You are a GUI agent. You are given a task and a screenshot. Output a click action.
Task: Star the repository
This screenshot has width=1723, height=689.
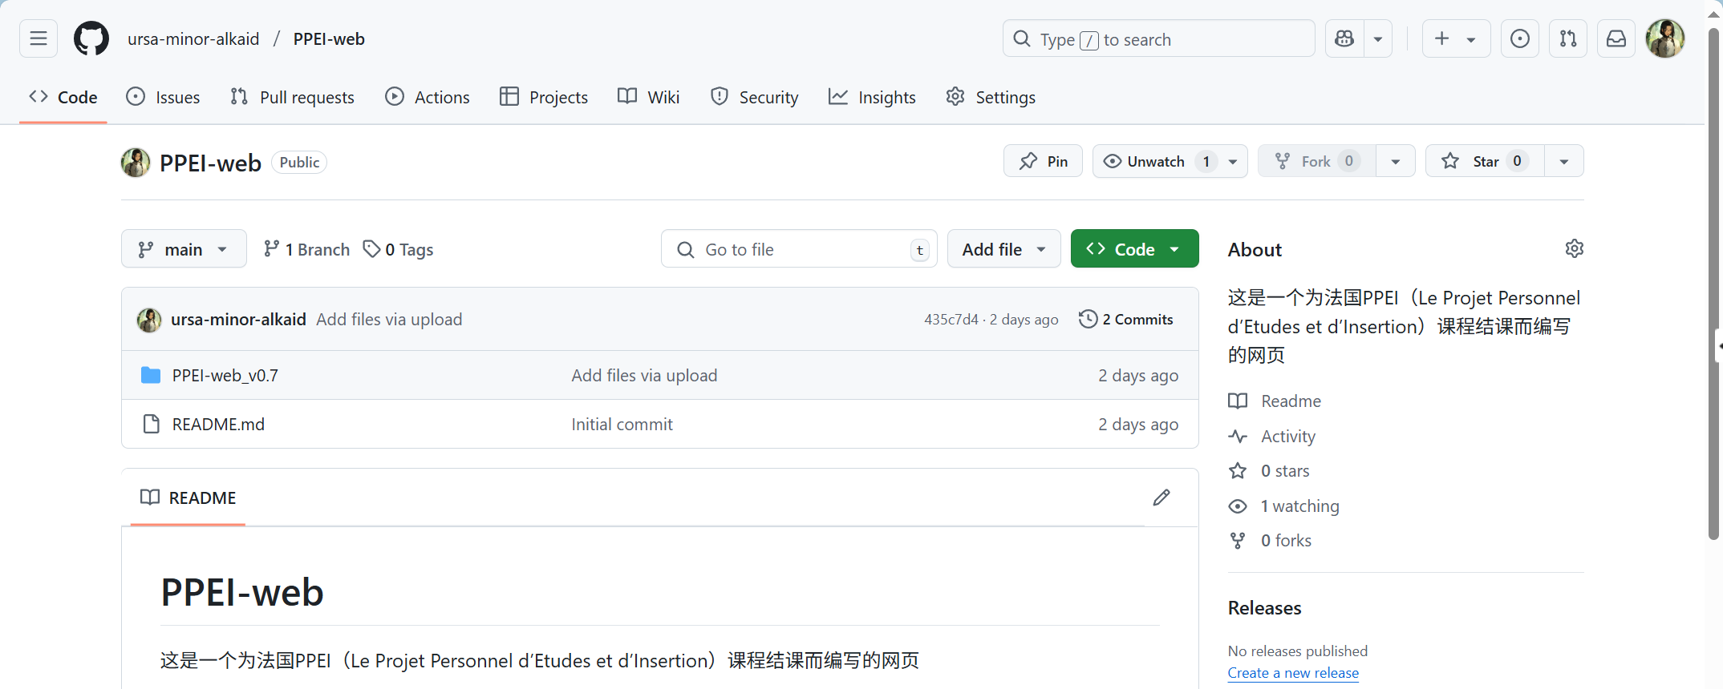[1485, 161]
